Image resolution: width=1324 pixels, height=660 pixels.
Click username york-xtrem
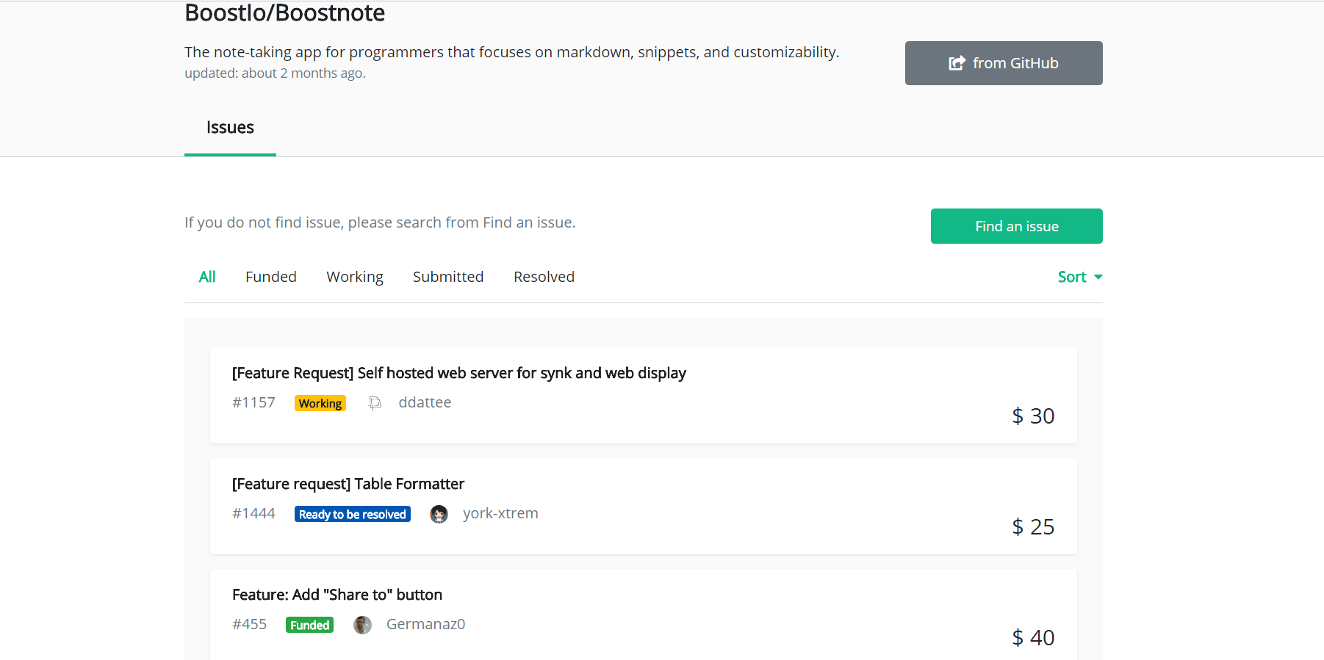coord(500,513)
